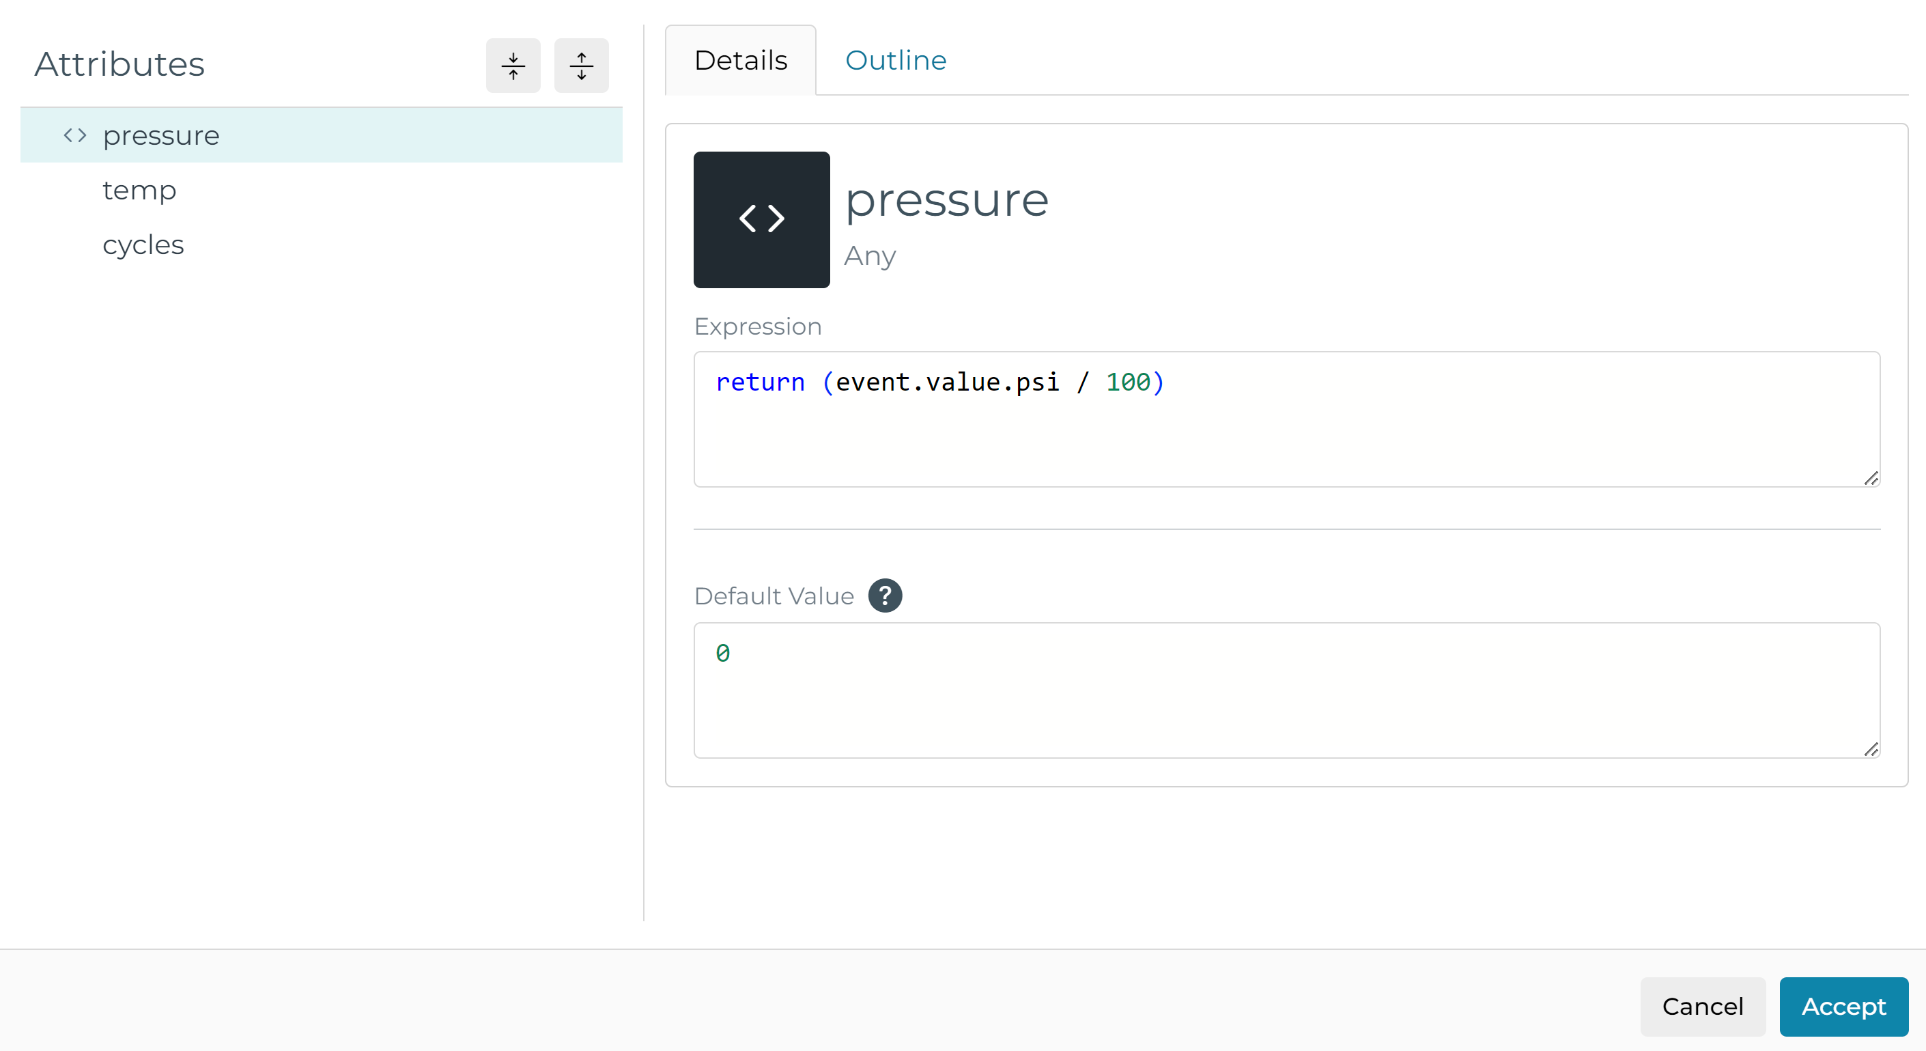Switch to the Outline tab

[895, 60]
